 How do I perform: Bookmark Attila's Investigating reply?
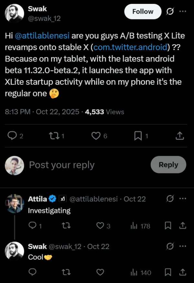(x=168, y=226)
